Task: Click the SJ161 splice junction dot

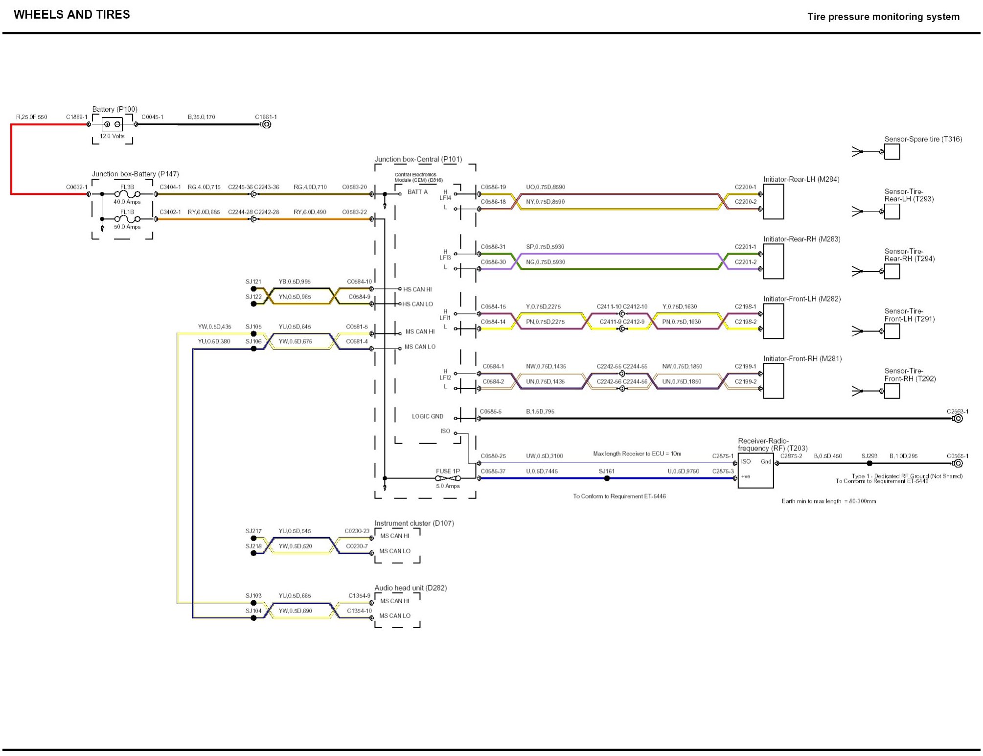Action: coord(607,478)
